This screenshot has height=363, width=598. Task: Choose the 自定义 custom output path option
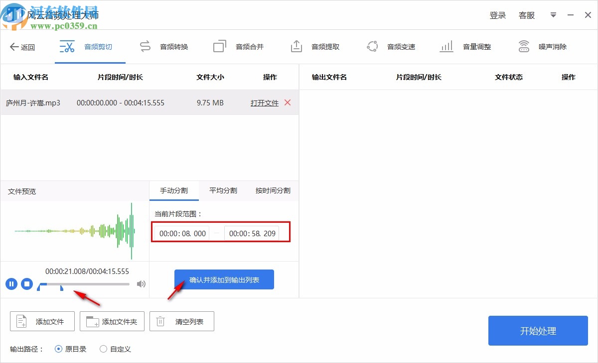pos(103,349)
